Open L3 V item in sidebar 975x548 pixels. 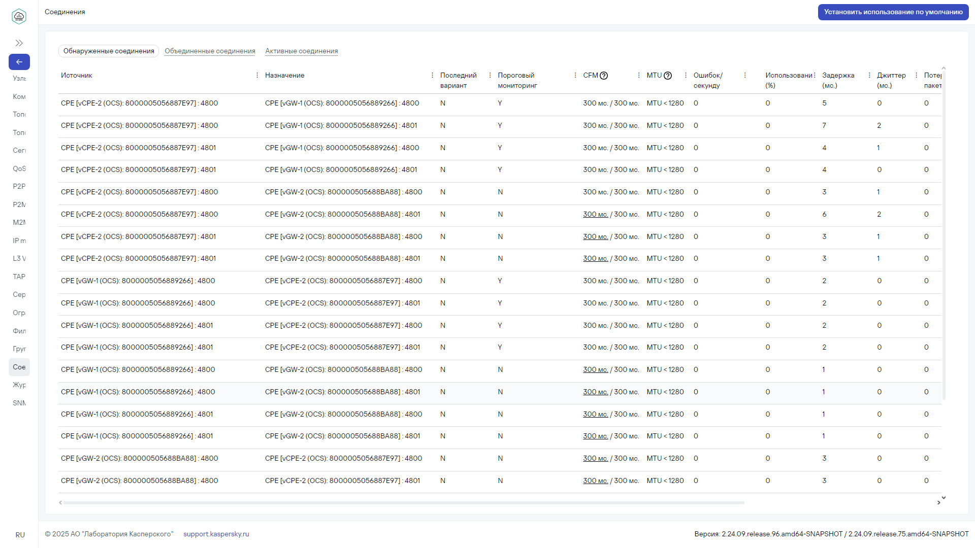[19, 258]
